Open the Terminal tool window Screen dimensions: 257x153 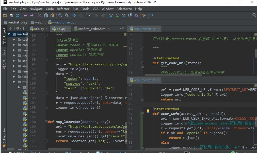click(x=192, y=152)
